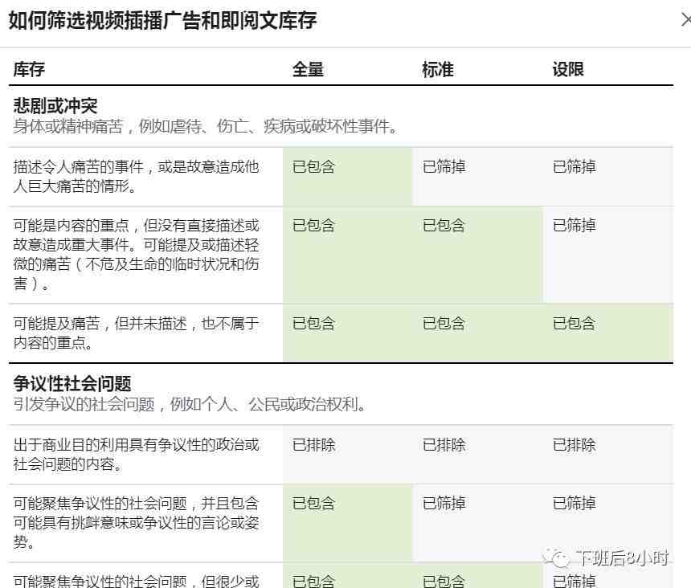Click the dialog title 如何筛选视频插播广告和即阅文库存
This screenshot has width=691, height=588.
(x=162, y=20)
